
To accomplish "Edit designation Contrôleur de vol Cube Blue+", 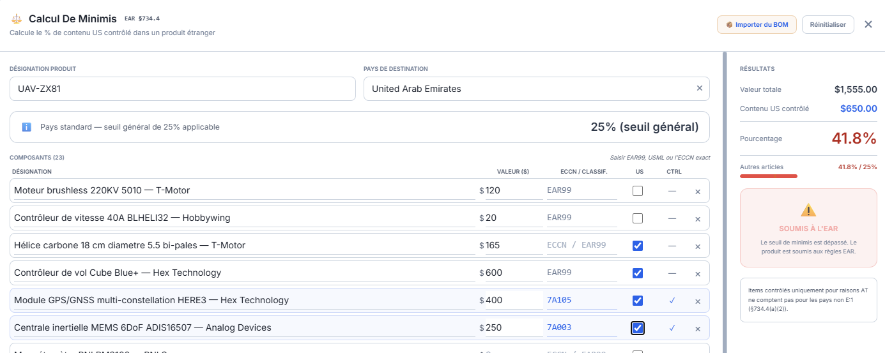I will coord(243,273).
